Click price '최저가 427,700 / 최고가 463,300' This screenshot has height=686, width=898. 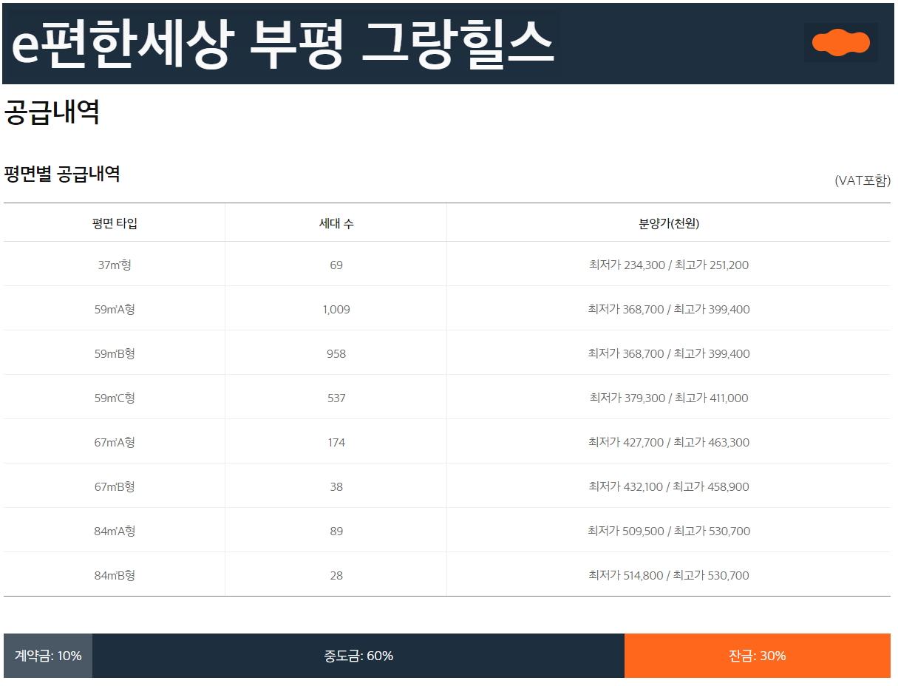(669, 442)
